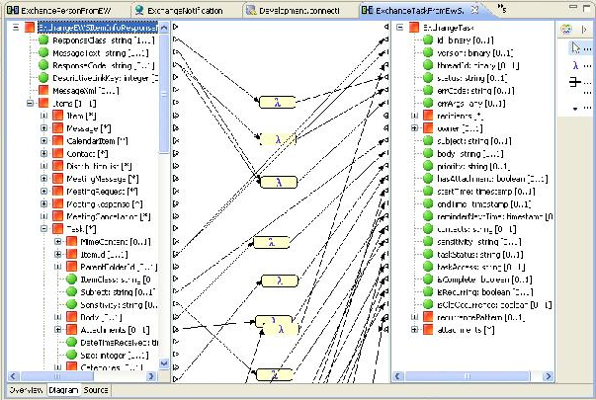
Task: Click the green ResponseClass attribute icon
Action: pyautogui.click(x=43, y=41)
